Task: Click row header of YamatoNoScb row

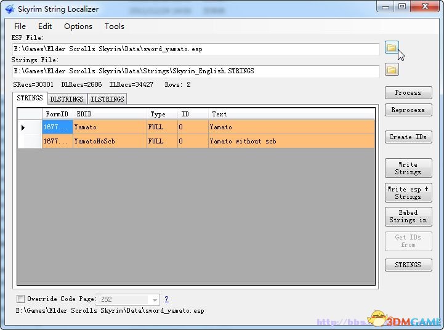Action: pos(30,141)
